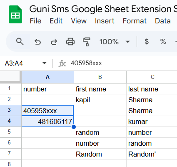Image resolution: width=177 pixels, height=167 pixels.
Task: Open the File menu
Action: [x=35, y=21]
